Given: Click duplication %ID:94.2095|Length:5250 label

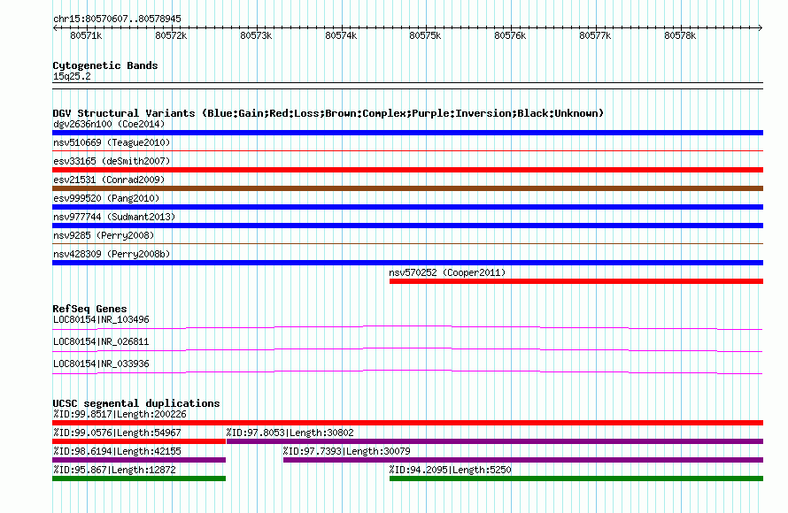Looking at the screenshot, I should pyautogui.click(x=451, y=470).
